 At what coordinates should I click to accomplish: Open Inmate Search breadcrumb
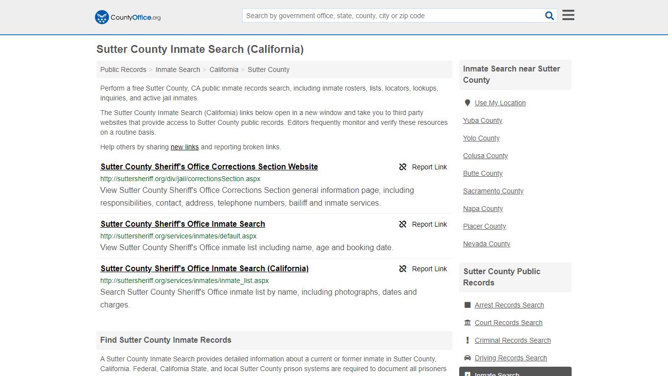pyautogui.click(x=178, y=70)
